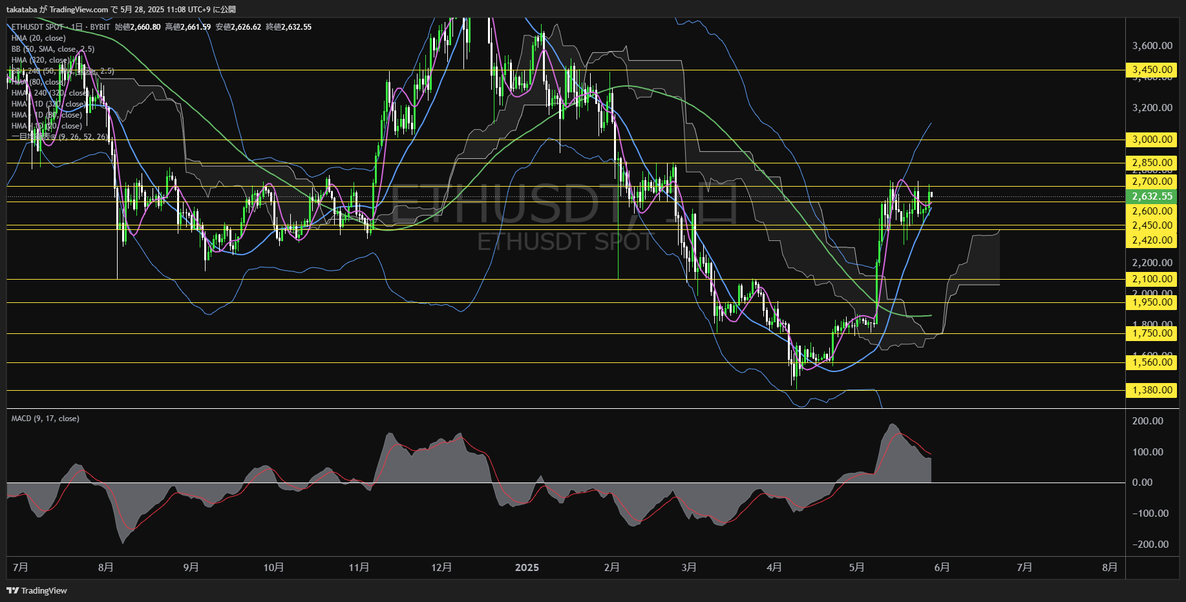The image size is (1186, 602).
Task: Click the 10月 label on time axis
Action: [274, 567]
